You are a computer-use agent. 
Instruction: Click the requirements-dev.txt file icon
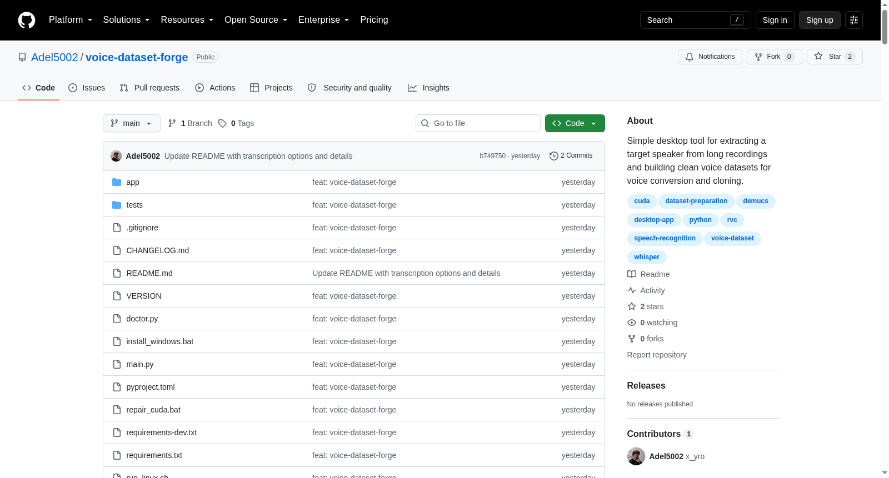[117, 432]
